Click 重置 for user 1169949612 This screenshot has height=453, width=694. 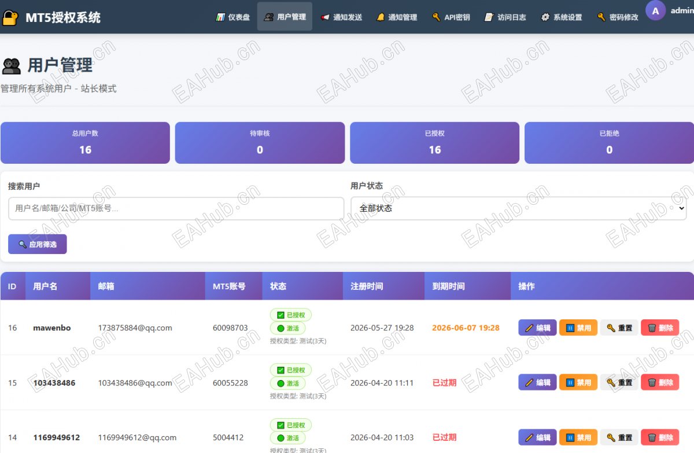[x=619, y=437]
